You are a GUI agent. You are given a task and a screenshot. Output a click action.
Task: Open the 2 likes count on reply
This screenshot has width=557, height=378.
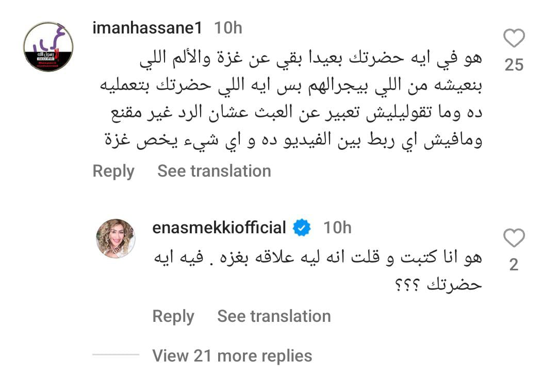[513, 265]
